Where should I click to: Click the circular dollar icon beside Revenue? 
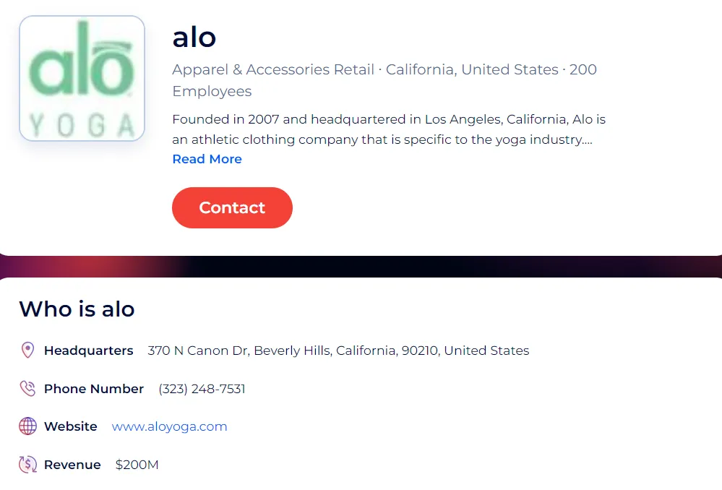coord(27,464)
